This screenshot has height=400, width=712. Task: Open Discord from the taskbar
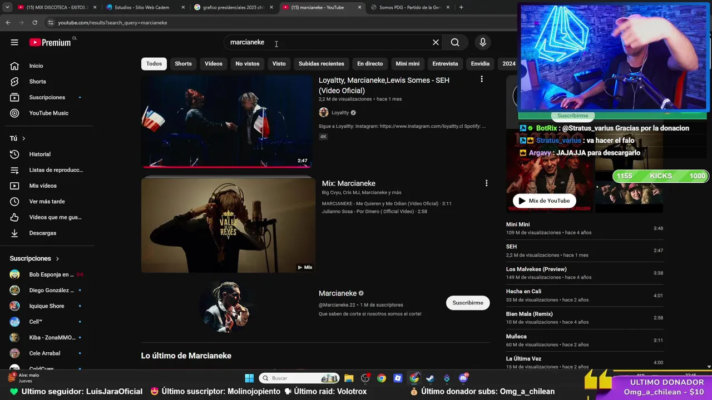pyautogui.click(x=463, y=378)
